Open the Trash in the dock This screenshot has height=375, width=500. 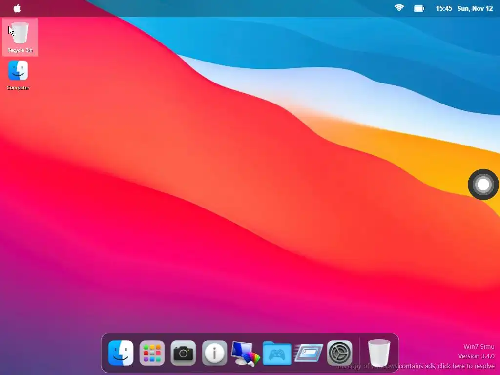coord(379,353)
